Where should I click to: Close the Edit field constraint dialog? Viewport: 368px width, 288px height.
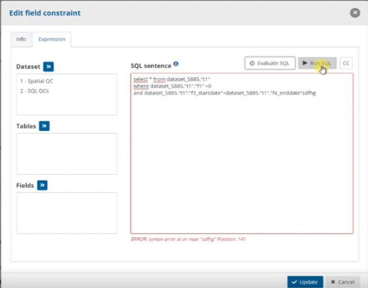(x=355, y=13)
